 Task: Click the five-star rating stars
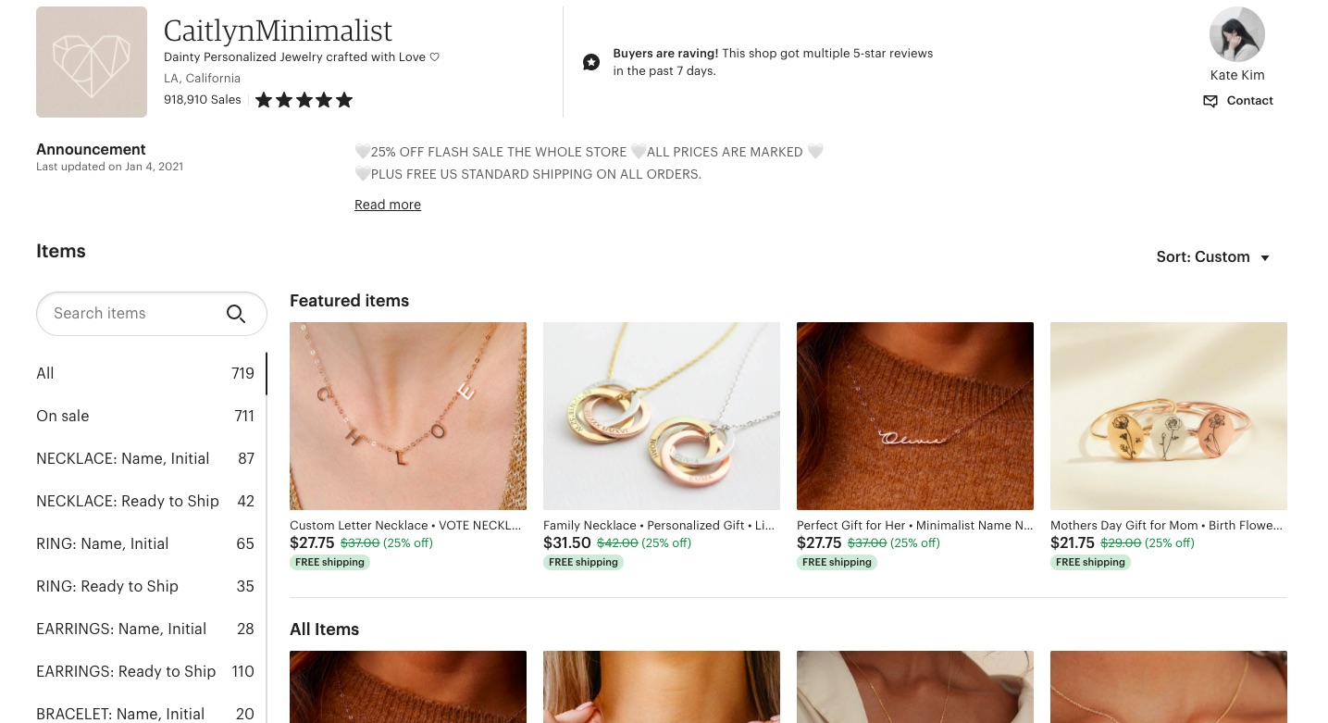304,99
